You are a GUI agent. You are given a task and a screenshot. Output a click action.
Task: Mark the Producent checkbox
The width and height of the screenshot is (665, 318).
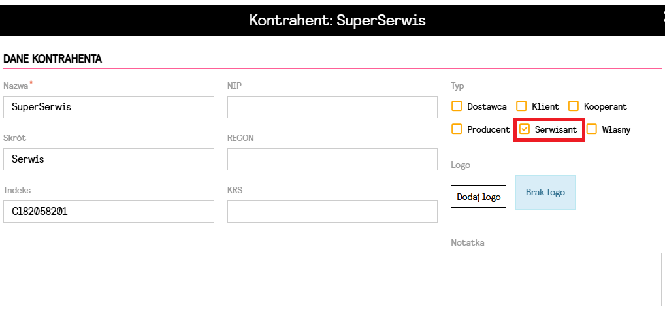pos(457,129)
